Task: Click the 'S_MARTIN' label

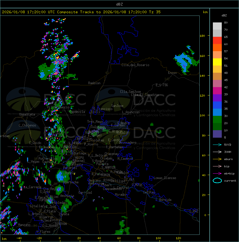Action: [109, 167]
